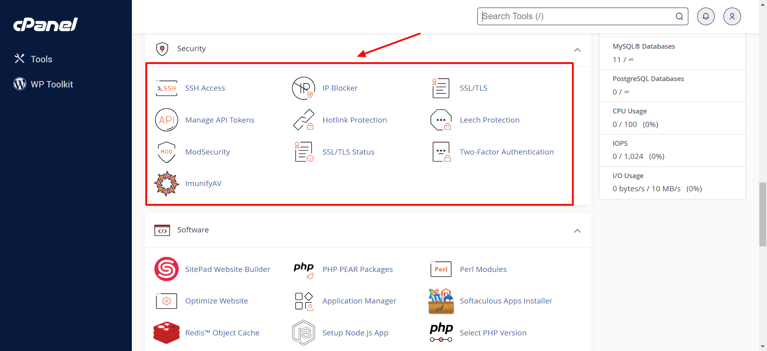This screenshot has width=767, height=351.
Task: Open Tools in the sidebar
Action: [x=41, y=59]
